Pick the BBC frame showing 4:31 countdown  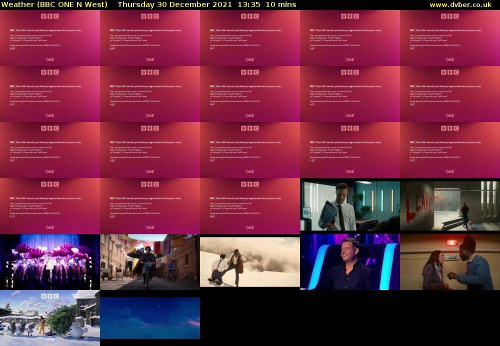(250, 94)
